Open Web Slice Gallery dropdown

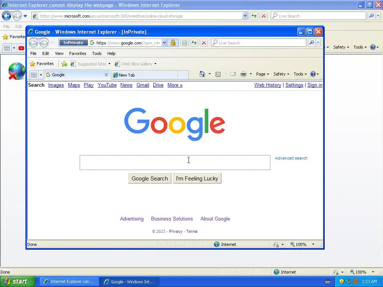click(135, 64)
